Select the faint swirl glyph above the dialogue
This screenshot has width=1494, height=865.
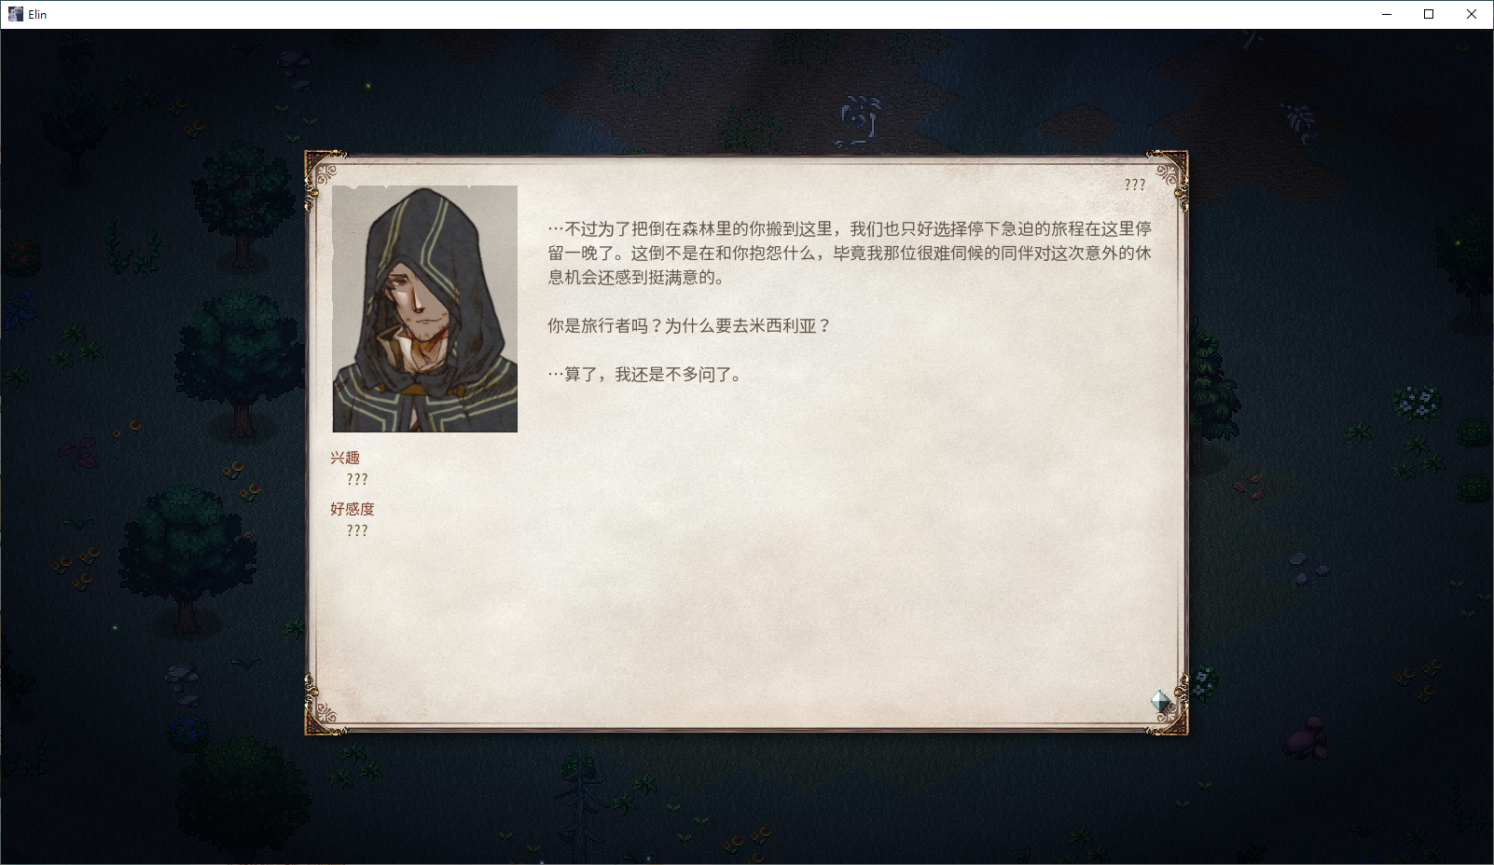point(859,120)
